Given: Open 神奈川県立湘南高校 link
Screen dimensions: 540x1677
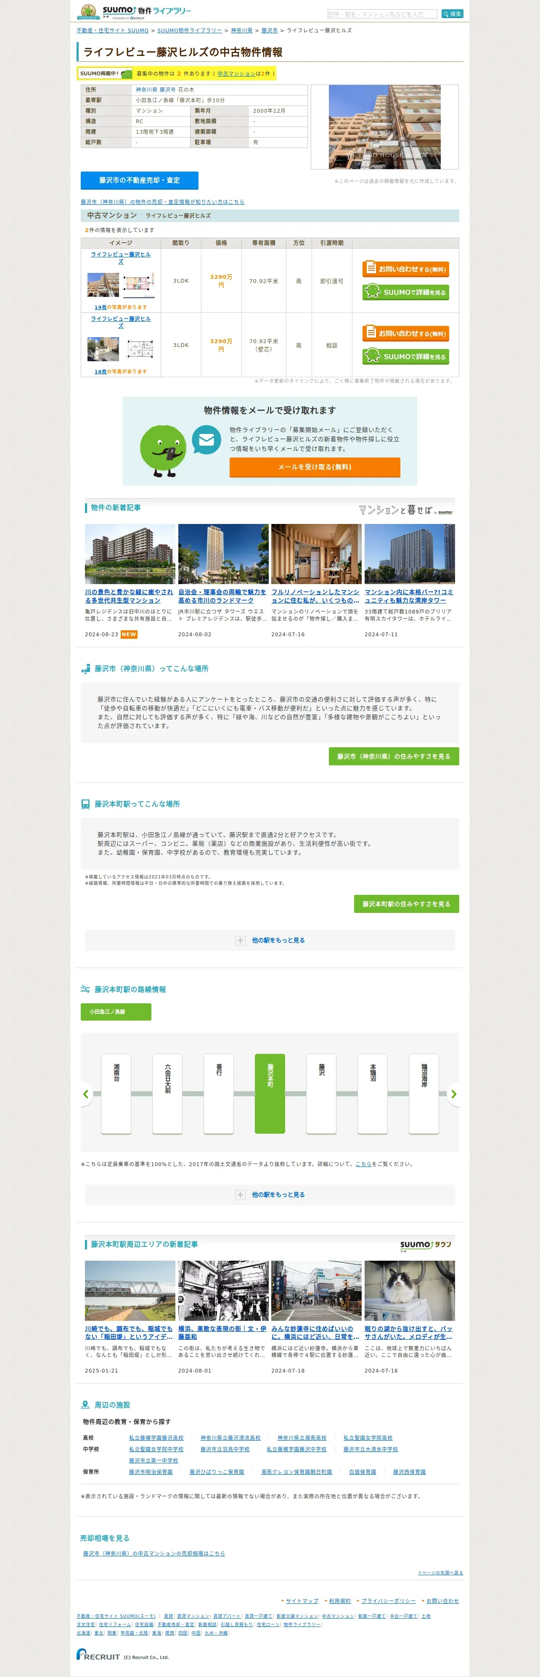Looking at the screenshot, I should click(302, 1438).
